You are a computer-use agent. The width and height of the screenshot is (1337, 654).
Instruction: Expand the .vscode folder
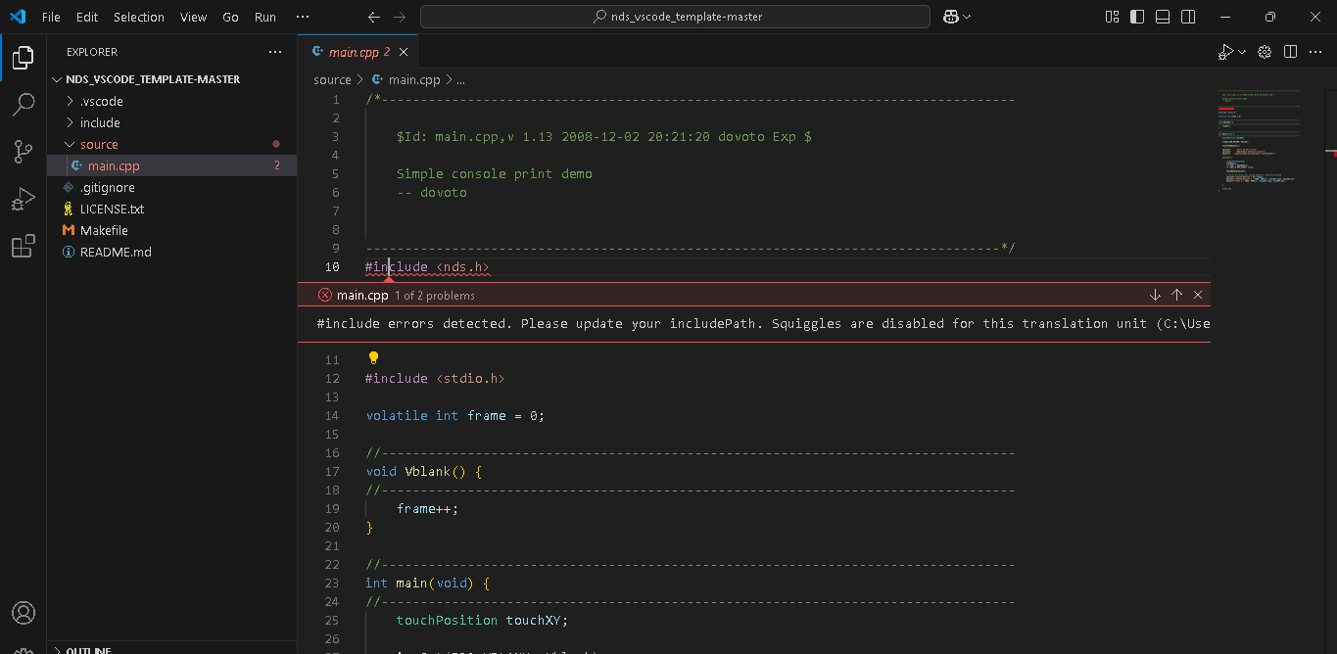click(x=172, y=101)
